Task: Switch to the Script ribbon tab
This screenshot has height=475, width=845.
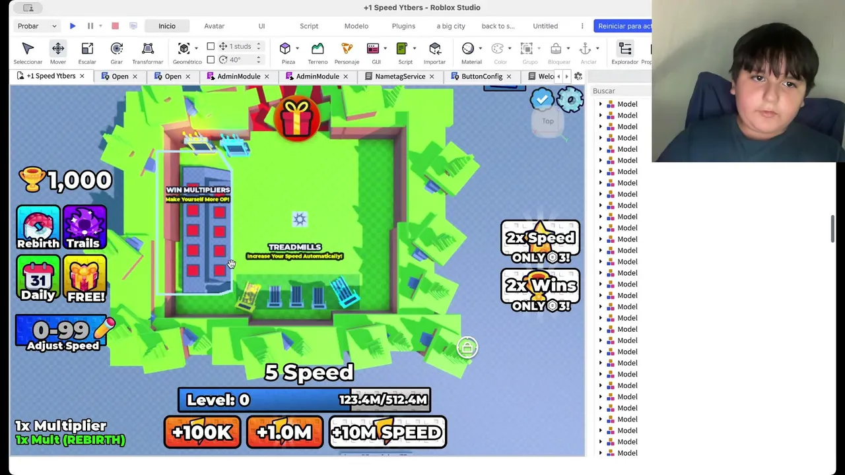Action: coord(309,26)
